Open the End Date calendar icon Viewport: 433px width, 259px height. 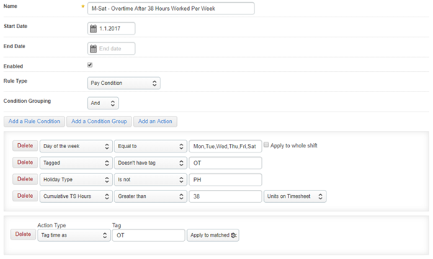tap(94, 49)
